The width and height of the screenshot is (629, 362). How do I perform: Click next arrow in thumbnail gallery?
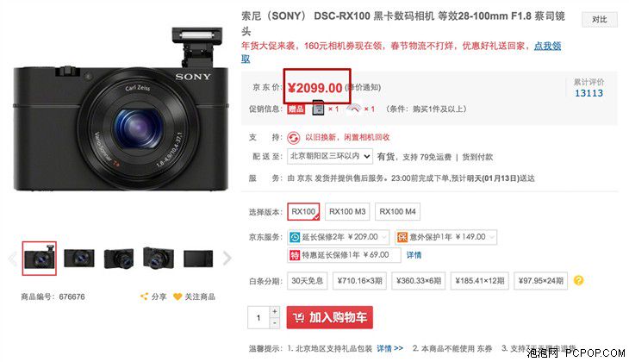(227, 258)
